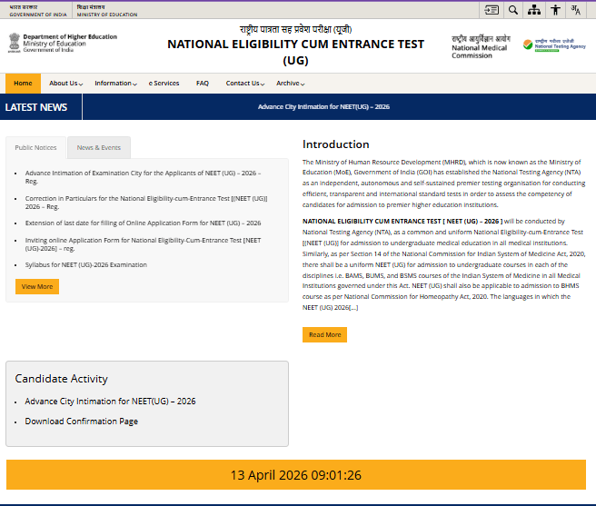Switch to the News & Events tab
This screenshot has width=596, height=506.
click(99, 147)
